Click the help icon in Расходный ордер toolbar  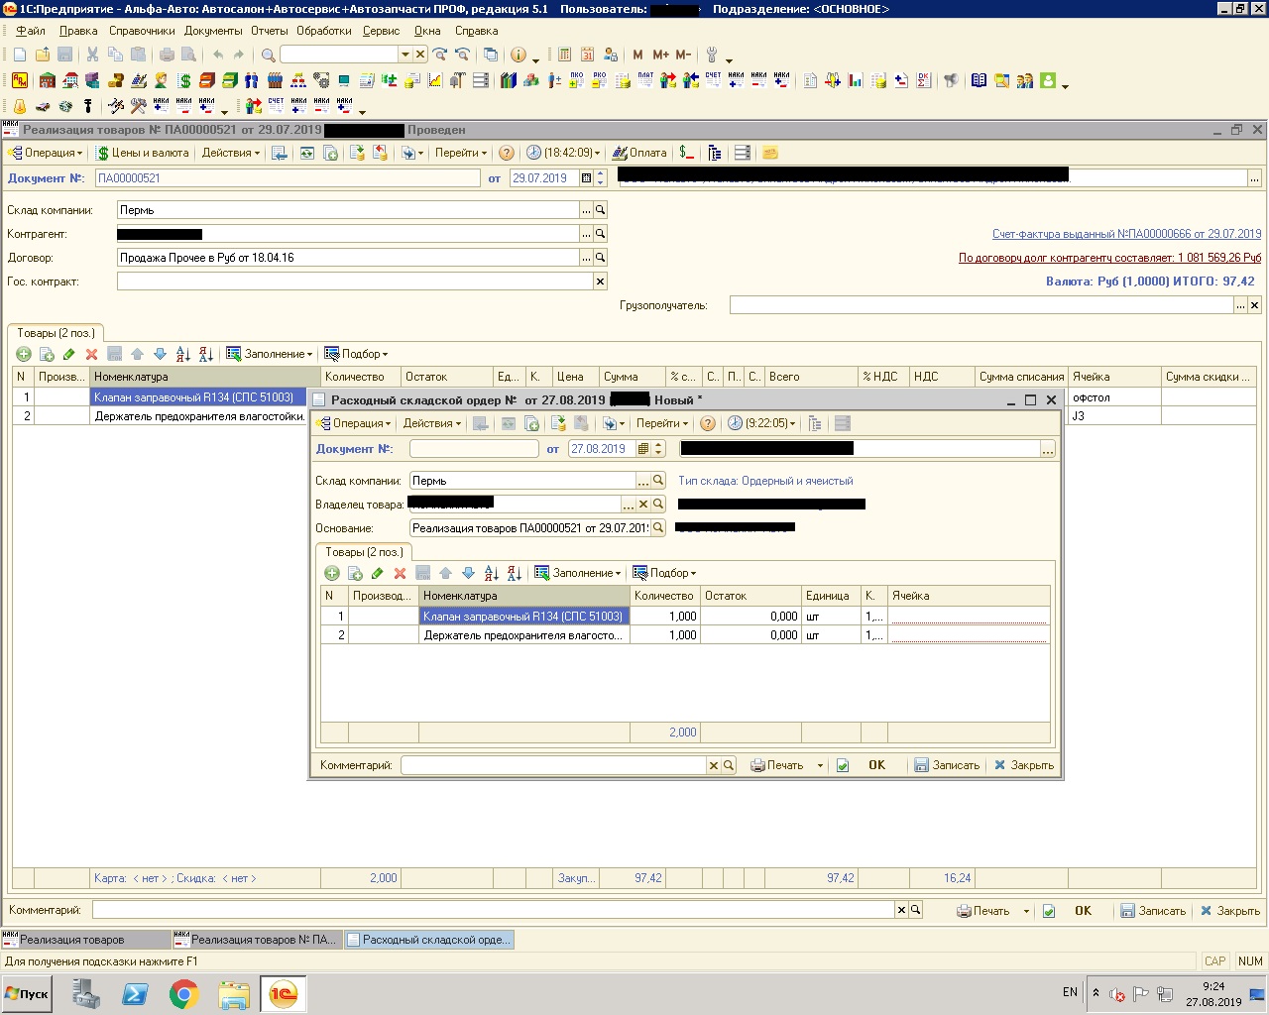(708, 423)
